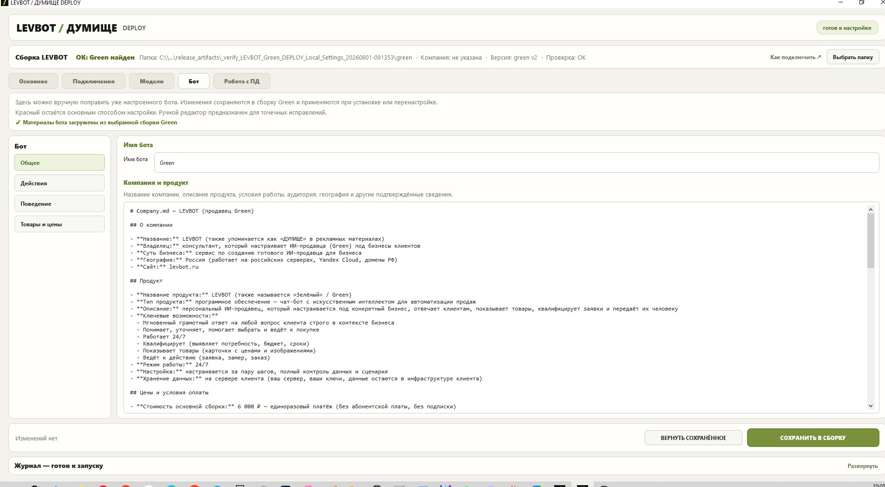Click the '# Company.md — LEVBOT' first line

[x=192, y=211]
